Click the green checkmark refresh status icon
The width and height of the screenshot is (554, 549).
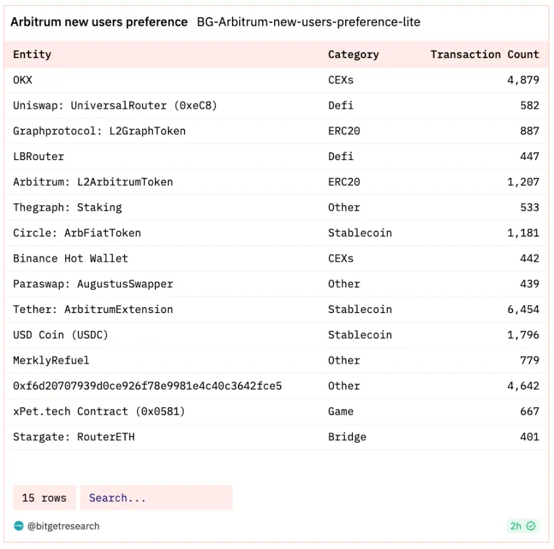pyautogui.click(x=531, y=526)
